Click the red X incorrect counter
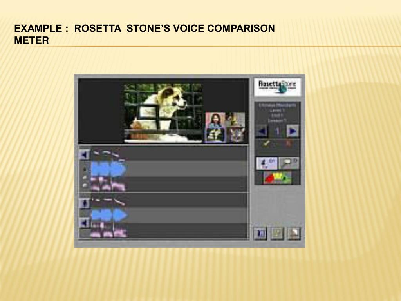 (x=288, y=143)
